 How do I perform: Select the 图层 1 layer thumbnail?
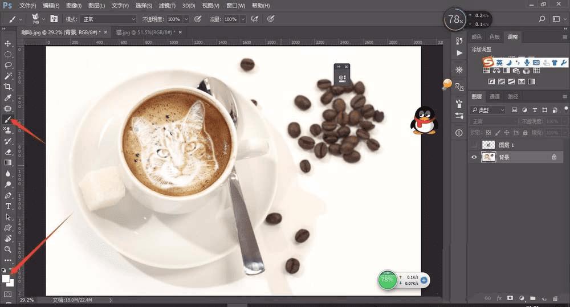coord(488,145)
